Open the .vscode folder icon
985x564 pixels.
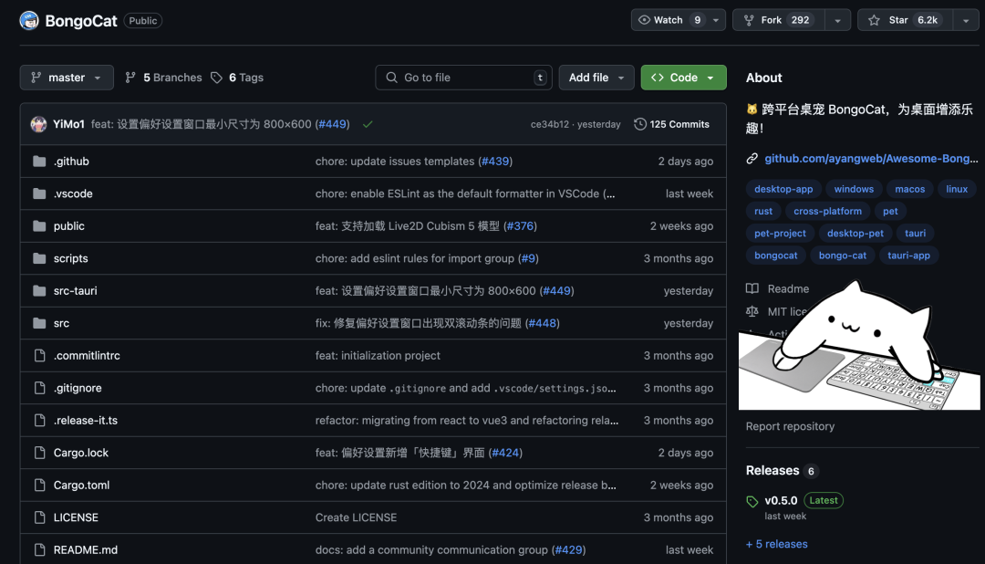39,193
